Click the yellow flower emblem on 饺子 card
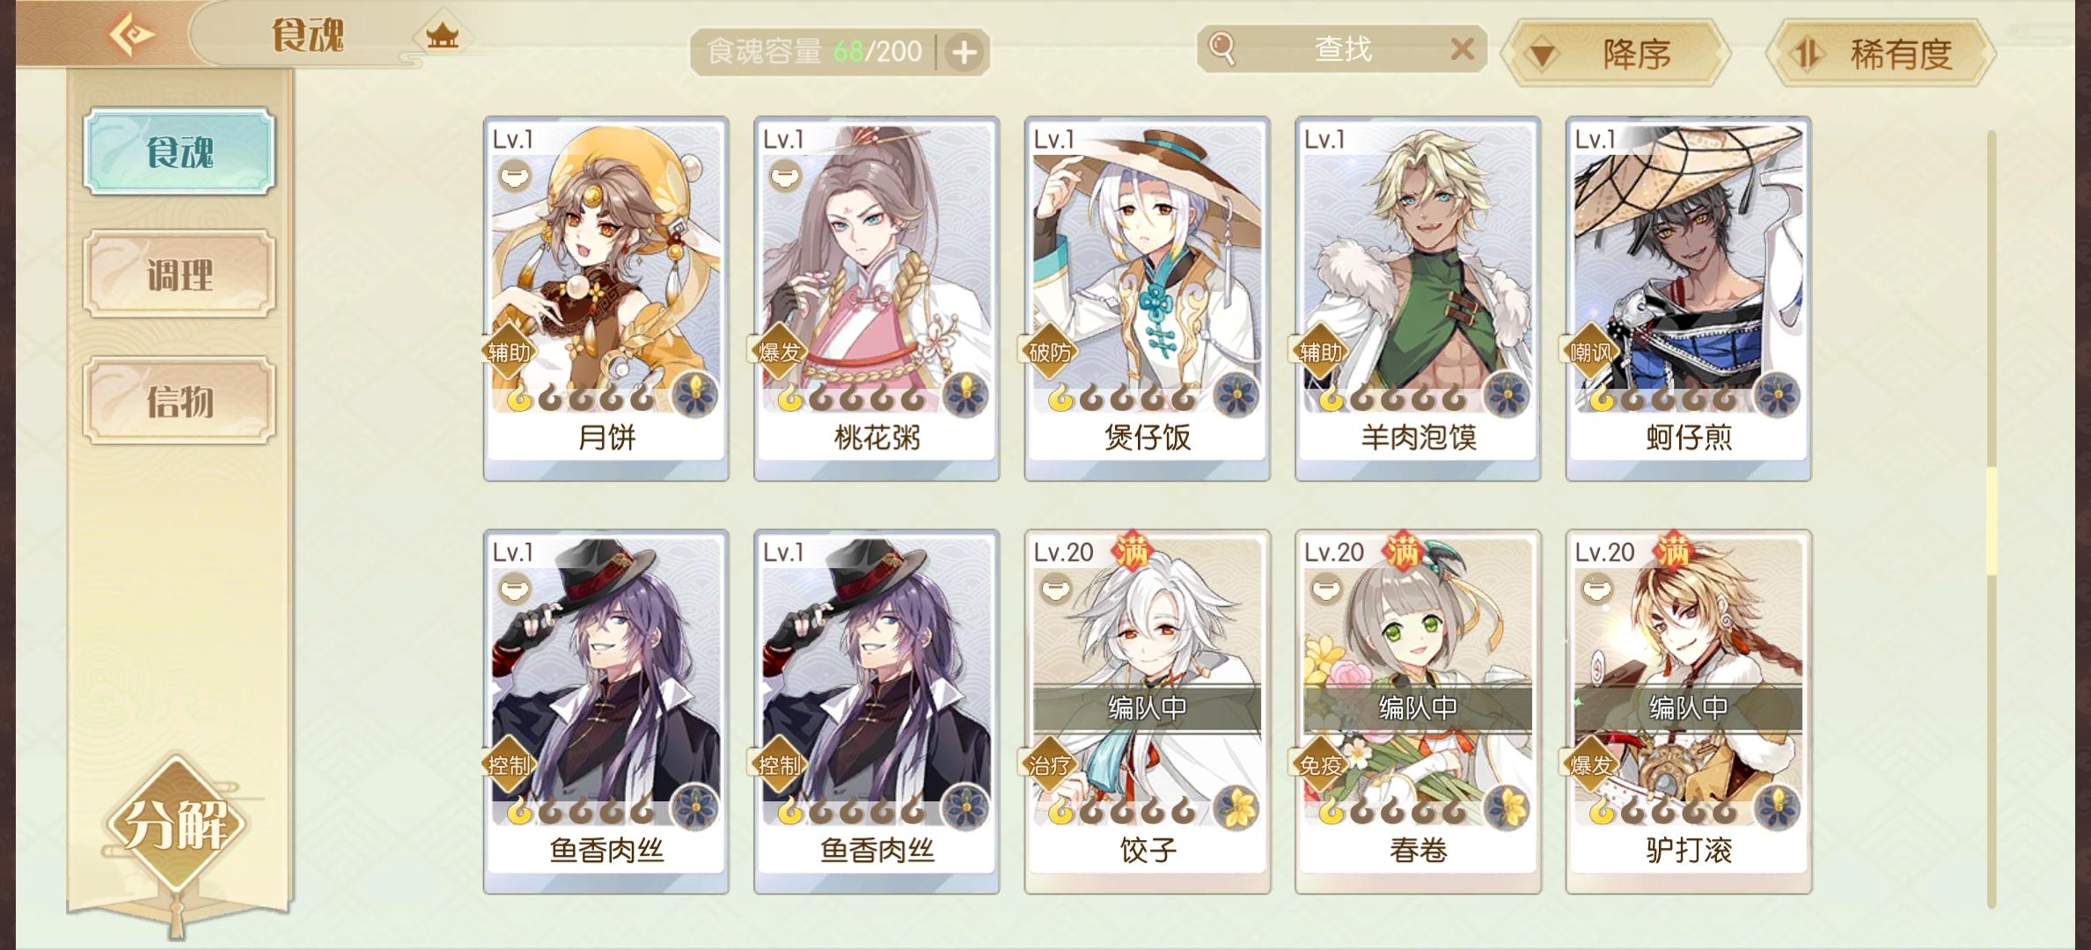 tap(1236, 807)
